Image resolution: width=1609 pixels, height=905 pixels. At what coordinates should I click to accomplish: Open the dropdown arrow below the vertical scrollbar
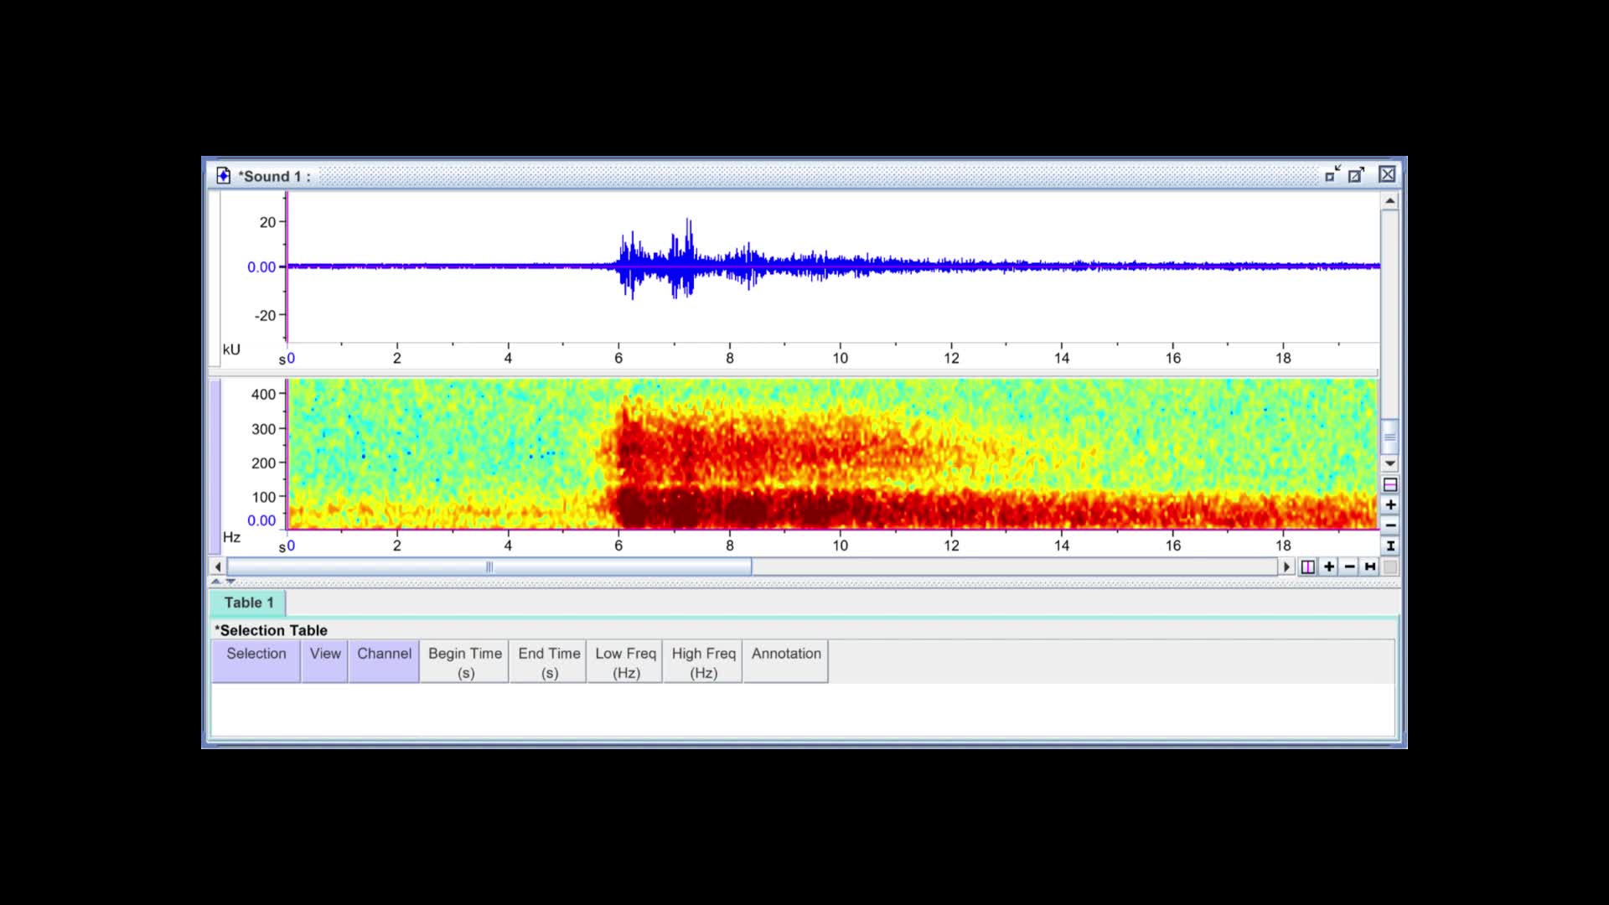point(1390,463)
